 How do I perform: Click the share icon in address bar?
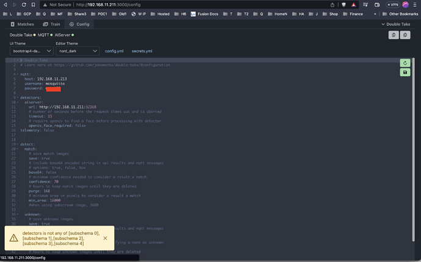click(333, 4)
